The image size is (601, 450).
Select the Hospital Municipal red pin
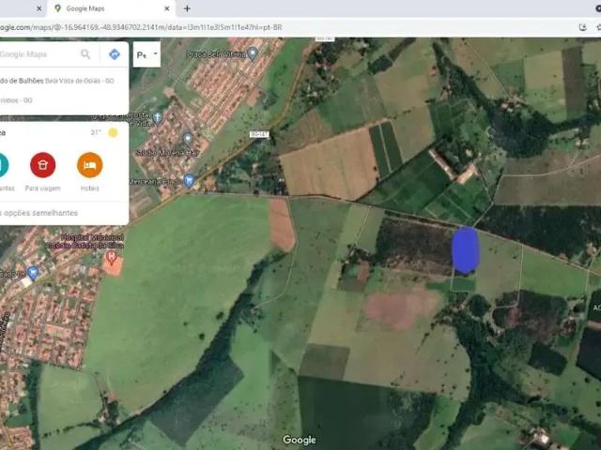click(x=112, y=258)
